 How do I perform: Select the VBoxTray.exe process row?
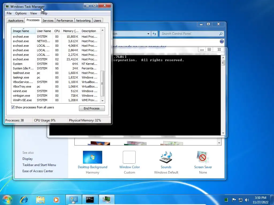[56, 86]
